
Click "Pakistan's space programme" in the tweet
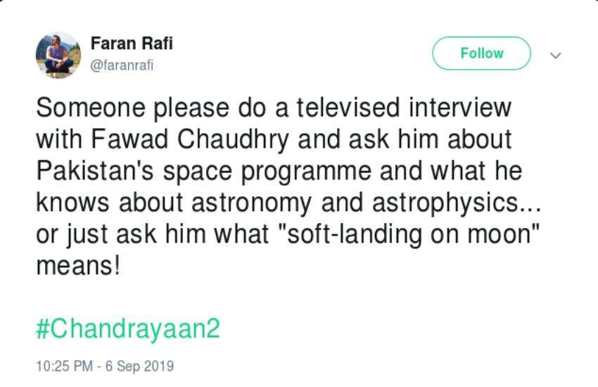tap(203, 171)
